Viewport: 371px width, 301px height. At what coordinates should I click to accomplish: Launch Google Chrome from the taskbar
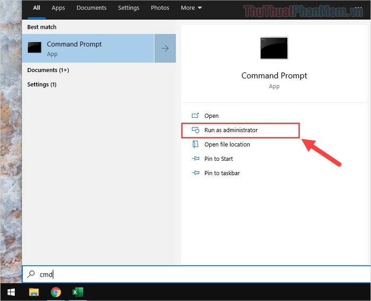tap(56, 292)
